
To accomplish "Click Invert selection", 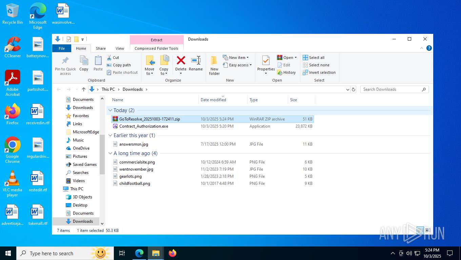I will (319, 72).
